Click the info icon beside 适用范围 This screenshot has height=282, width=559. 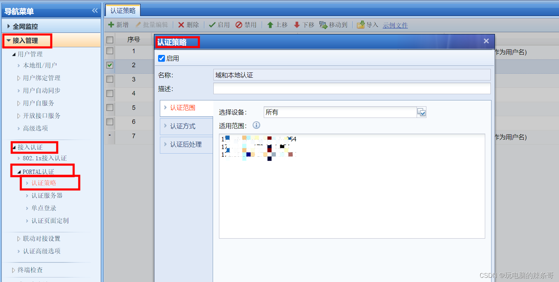(x=256, y=125)
